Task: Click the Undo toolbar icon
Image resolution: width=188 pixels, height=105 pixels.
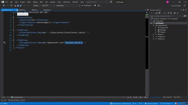Action: 24,6
